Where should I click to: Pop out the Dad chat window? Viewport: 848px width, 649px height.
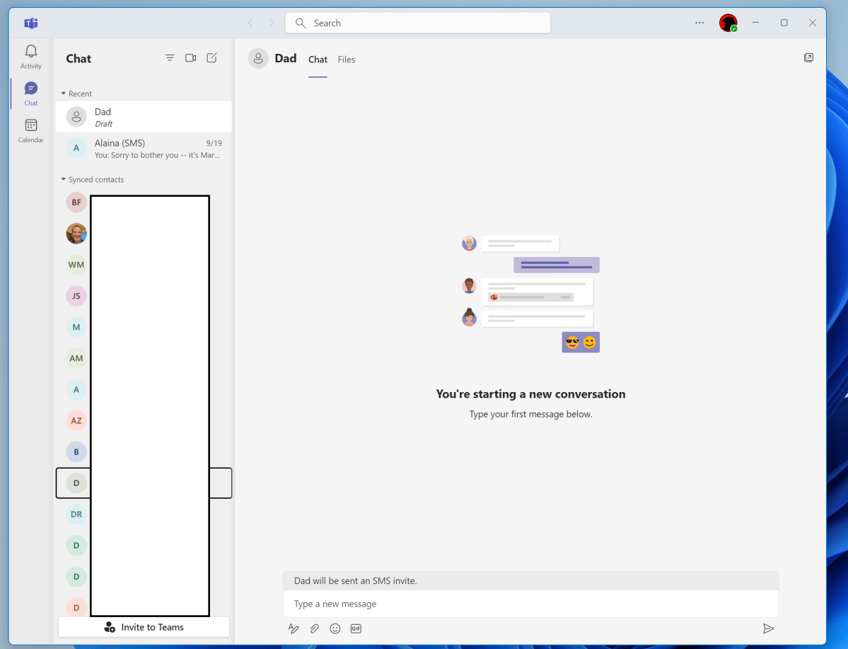[x=808, y=58]
